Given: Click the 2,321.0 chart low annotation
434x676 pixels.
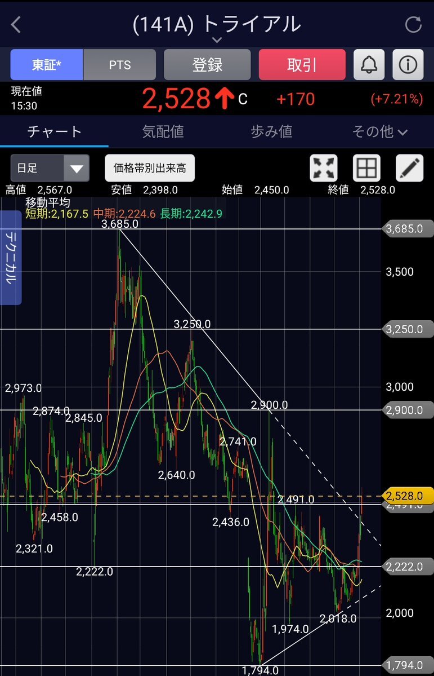Looking at the screenshot, I should [34, 549].
